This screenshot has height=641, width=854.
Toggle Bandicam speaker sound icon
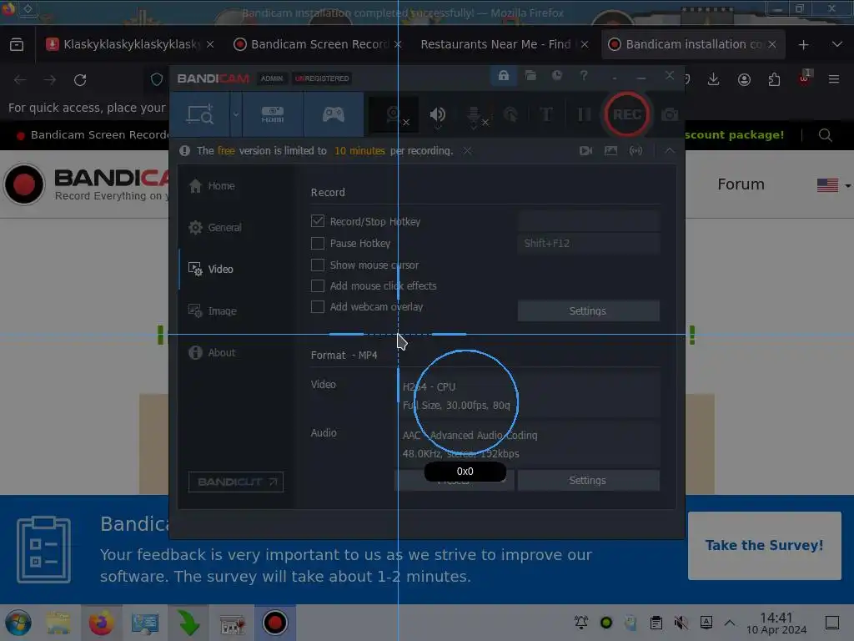tap(437, 114)
